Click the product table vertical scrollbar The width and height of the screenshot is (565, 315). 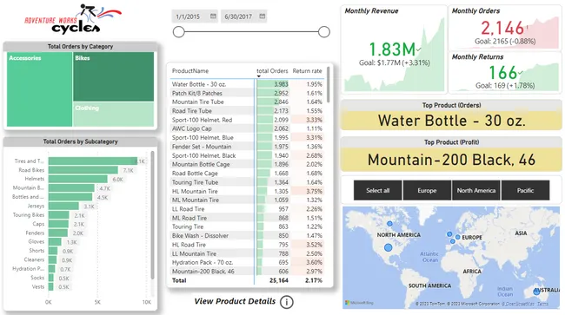pos(328,84)
